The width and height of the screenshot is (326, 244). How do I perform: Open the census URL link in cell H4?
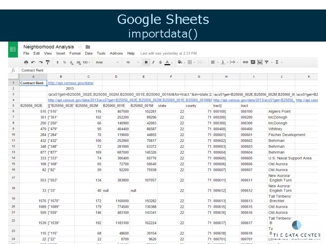click(x=254, y=100)
